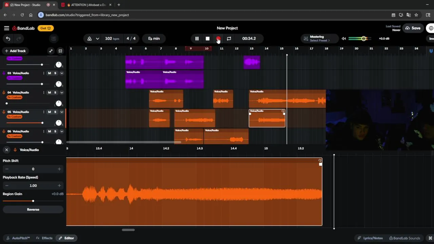Open the E♭ min key selector

(154, 39)
